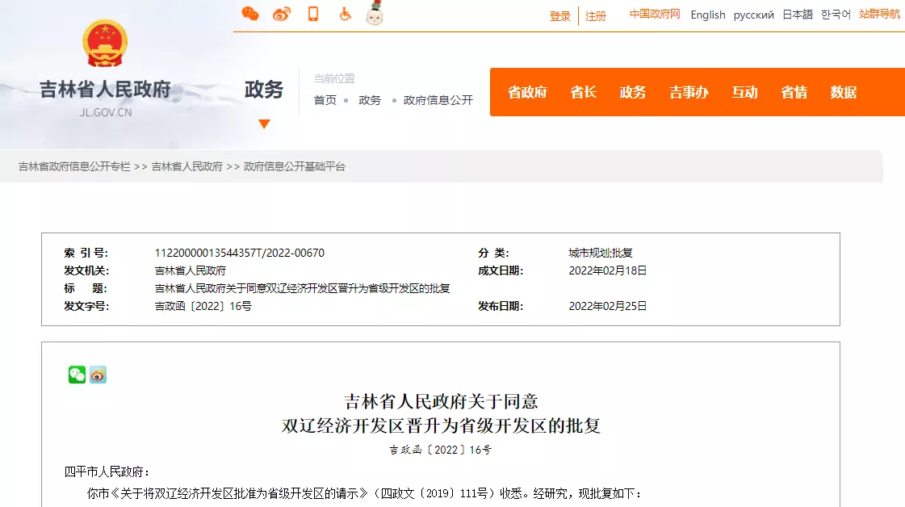905x507 pixels.
Task: Open 站群导航 site navigation link
Action: pos(879,15)
